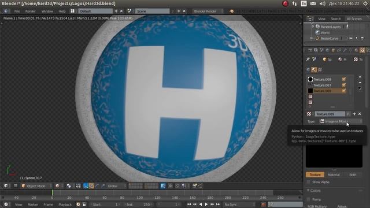This screenshot has width=370, height=208.
Task: Click the red recording indicator in system tray
Action: pos(285,3)
